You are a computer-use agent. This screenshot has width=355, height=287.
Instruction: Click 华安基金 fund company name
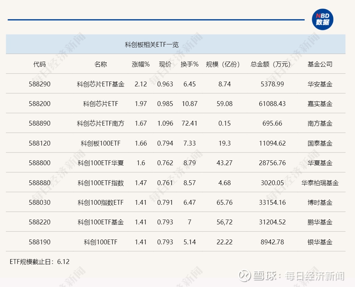tap(320, 84)
